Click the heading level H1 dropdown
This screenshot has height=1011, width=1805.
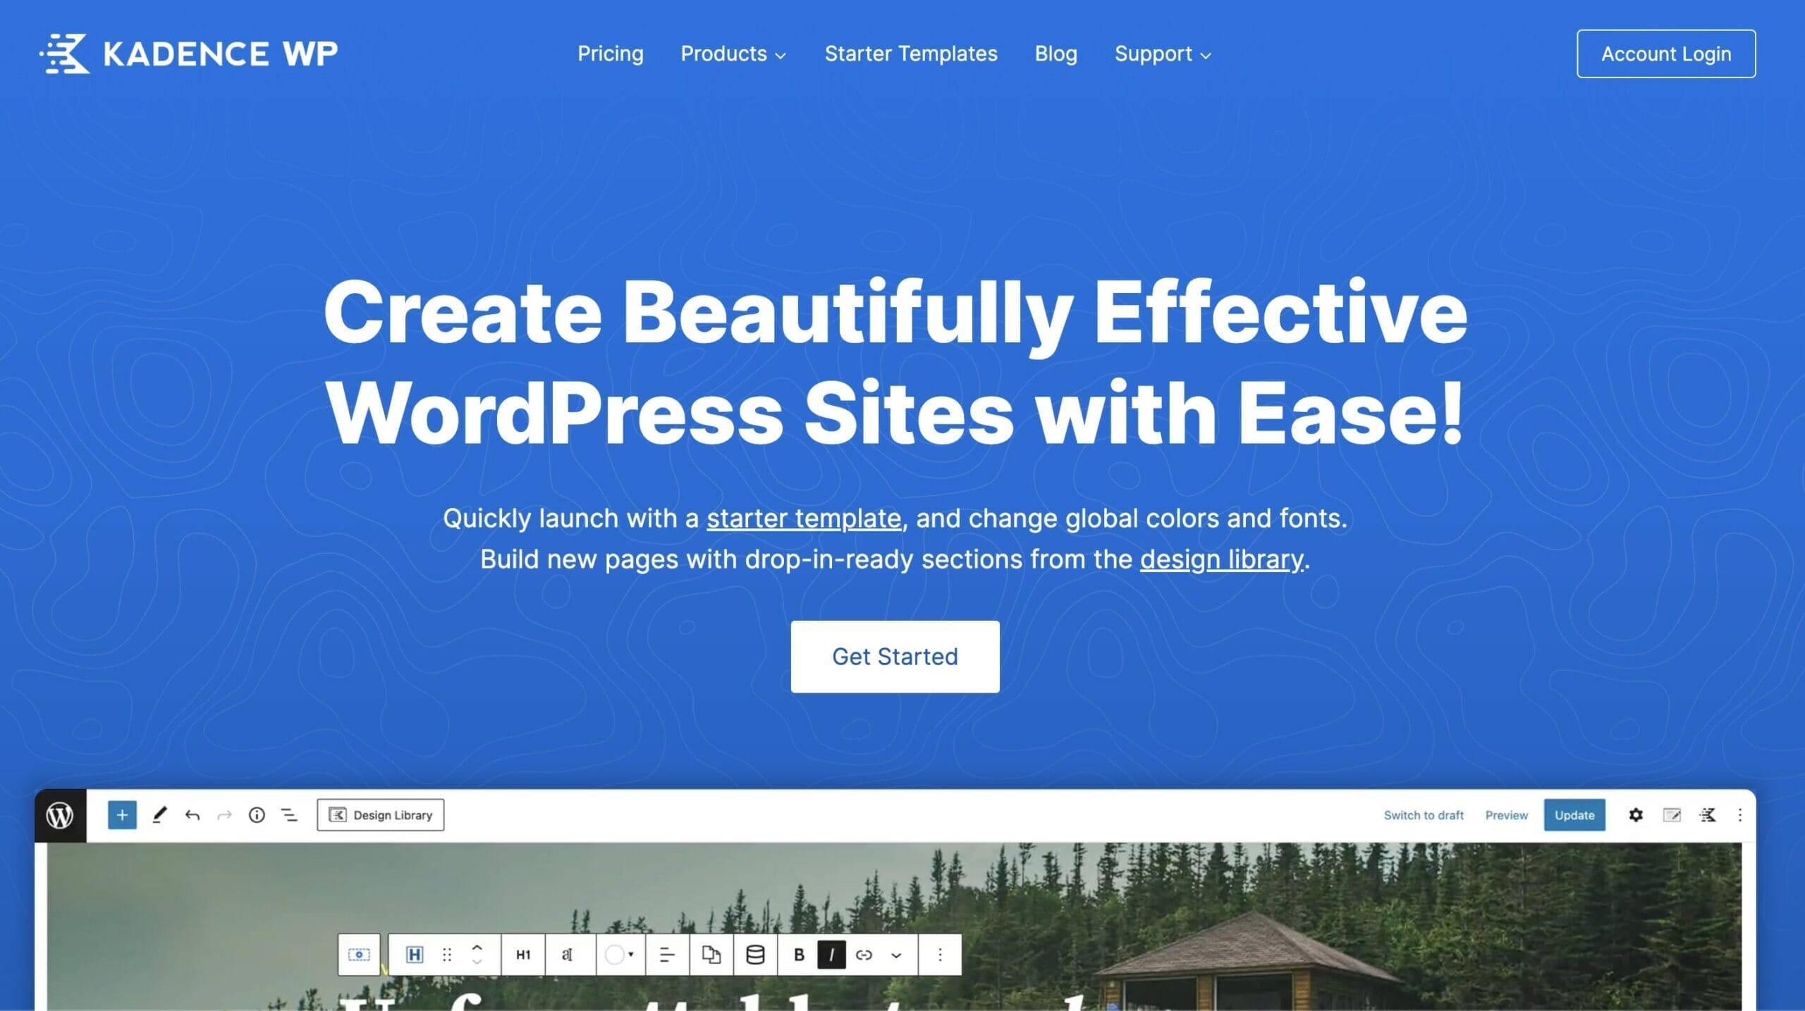(x=520, y=954)
